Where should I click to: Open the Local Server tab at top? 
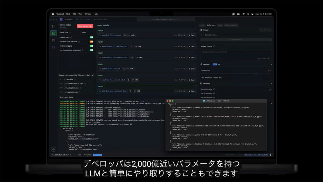(83, 19)
